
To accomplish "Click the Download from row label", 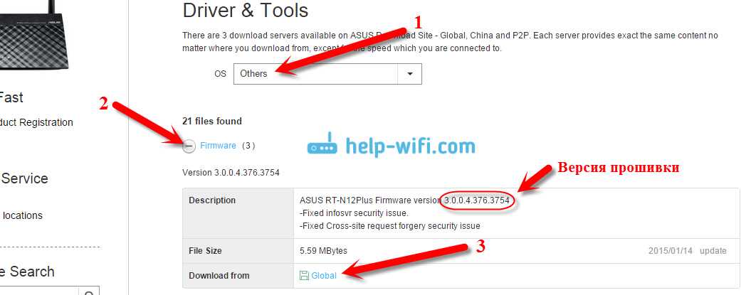I will click(x=219, y=276).
